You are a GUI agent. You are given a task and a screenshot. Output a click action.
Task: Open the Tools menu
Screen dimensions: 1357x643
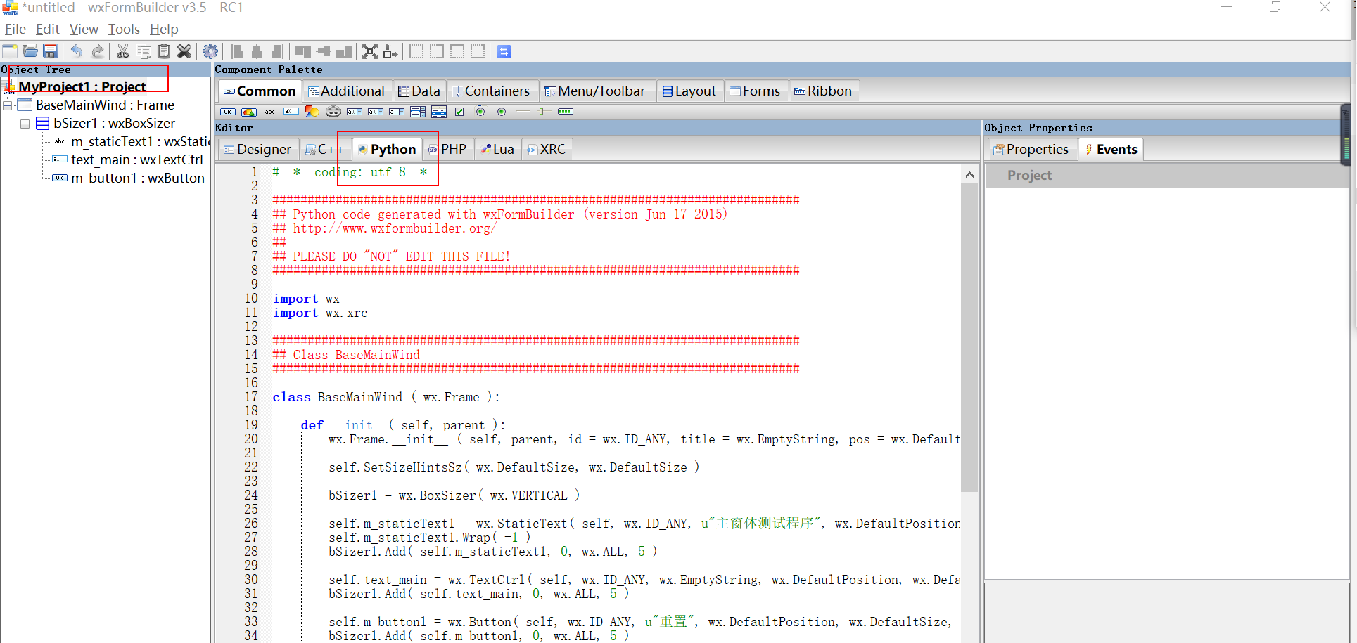[x=124, y=29]
